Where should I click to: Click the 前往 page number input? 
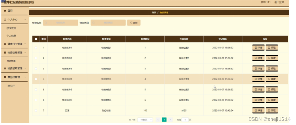coord(185,119)
